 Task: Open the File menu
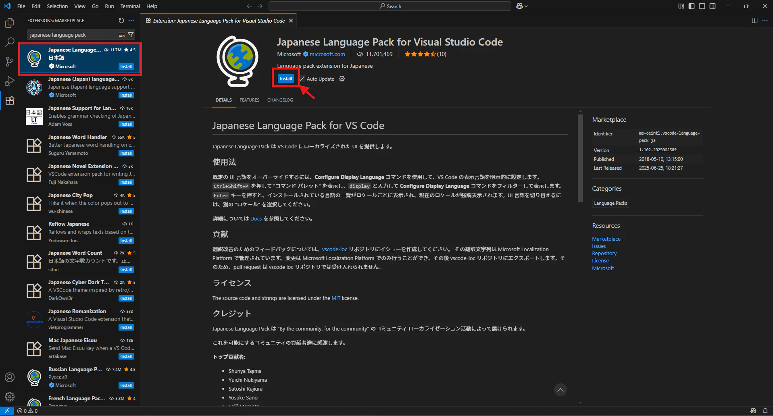21,6
